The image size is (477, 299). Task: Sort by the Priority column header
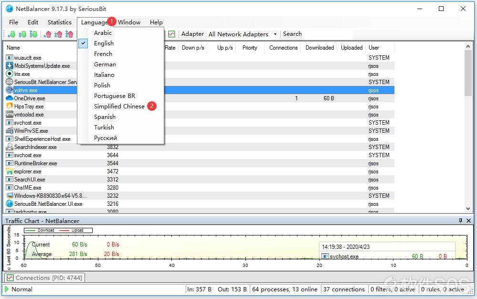point(250,48)
